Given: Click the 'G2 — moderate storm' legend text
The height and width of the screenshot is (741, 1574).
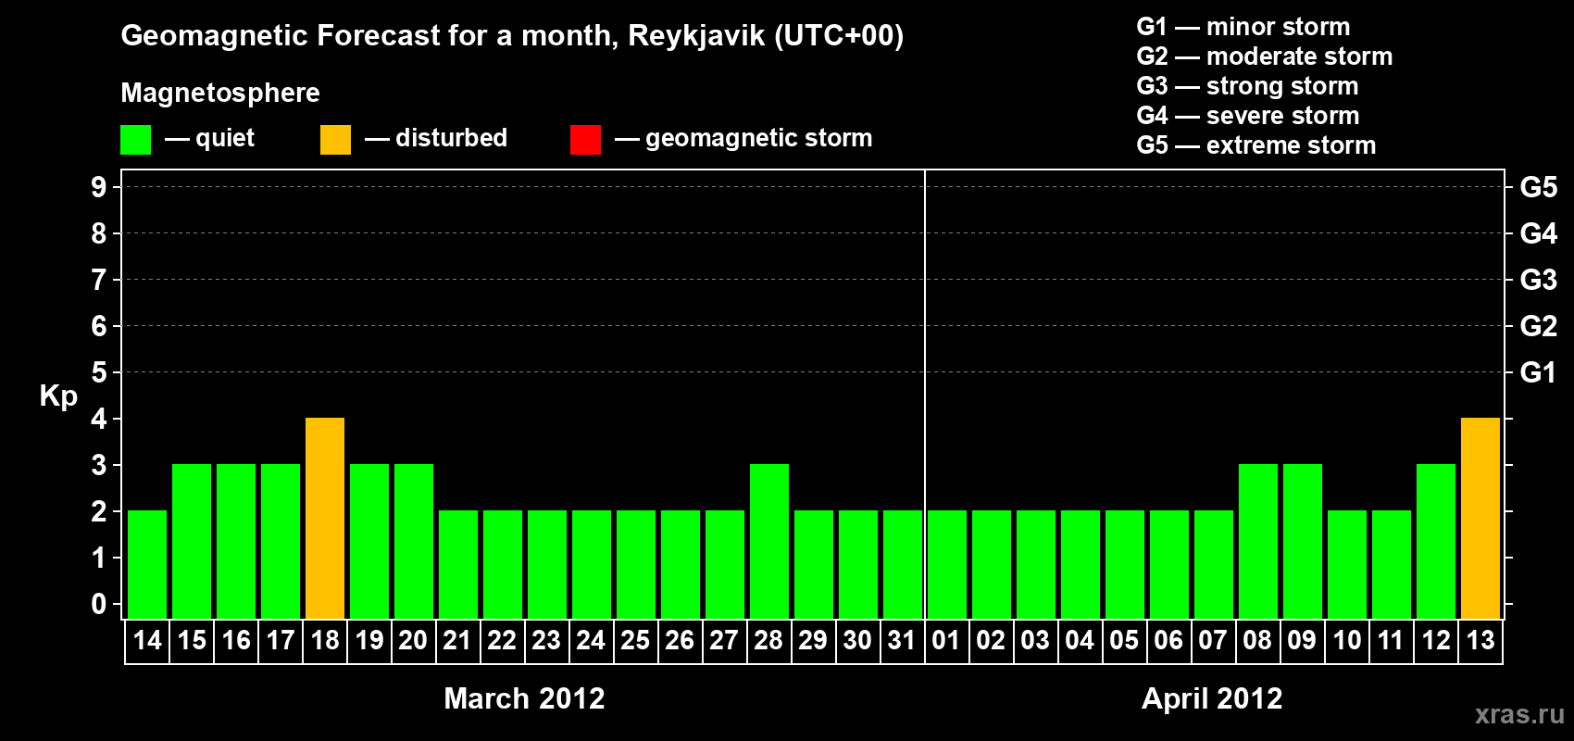Looking at the screenshot, I should point(1265,57).
